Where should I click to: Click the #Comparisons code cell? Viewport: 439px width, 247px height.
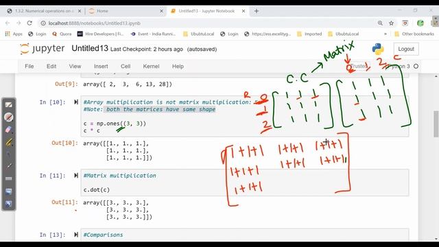[x=245, y=235]
